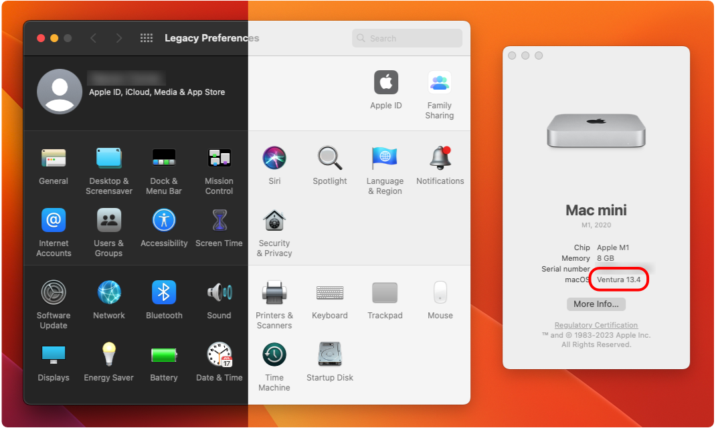The image size is (716, 428).
Task: Open Software Update preferences
Action: 54,292
